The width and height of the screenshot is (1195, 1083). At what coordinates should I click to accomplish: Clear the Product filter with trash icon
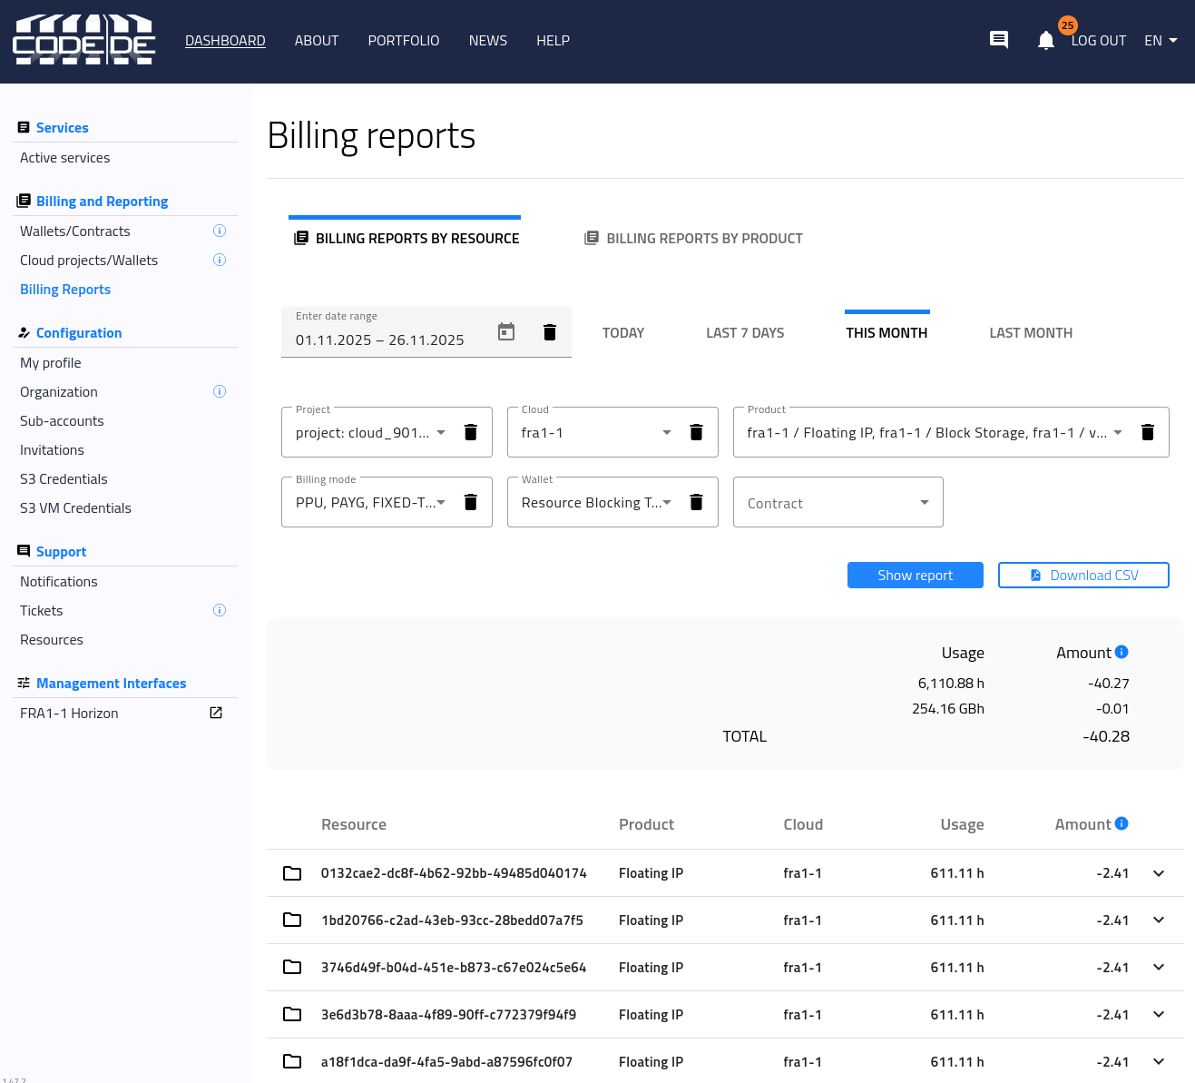point(1148,432)
